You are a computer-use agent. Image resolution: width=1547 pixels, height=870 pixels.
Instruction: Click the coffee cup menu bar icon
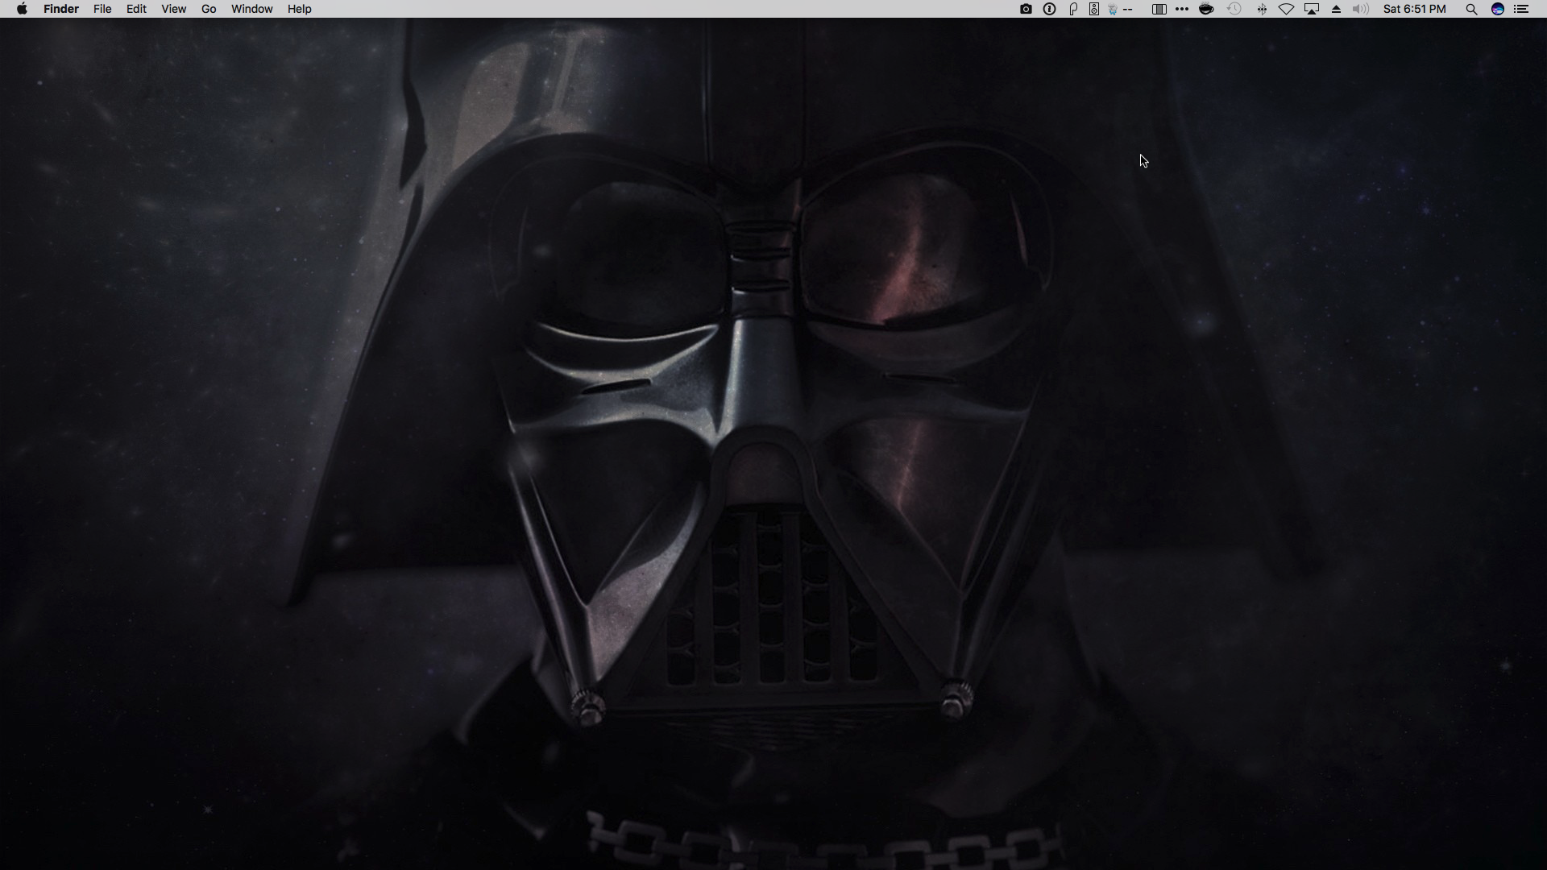point(1206,9)
